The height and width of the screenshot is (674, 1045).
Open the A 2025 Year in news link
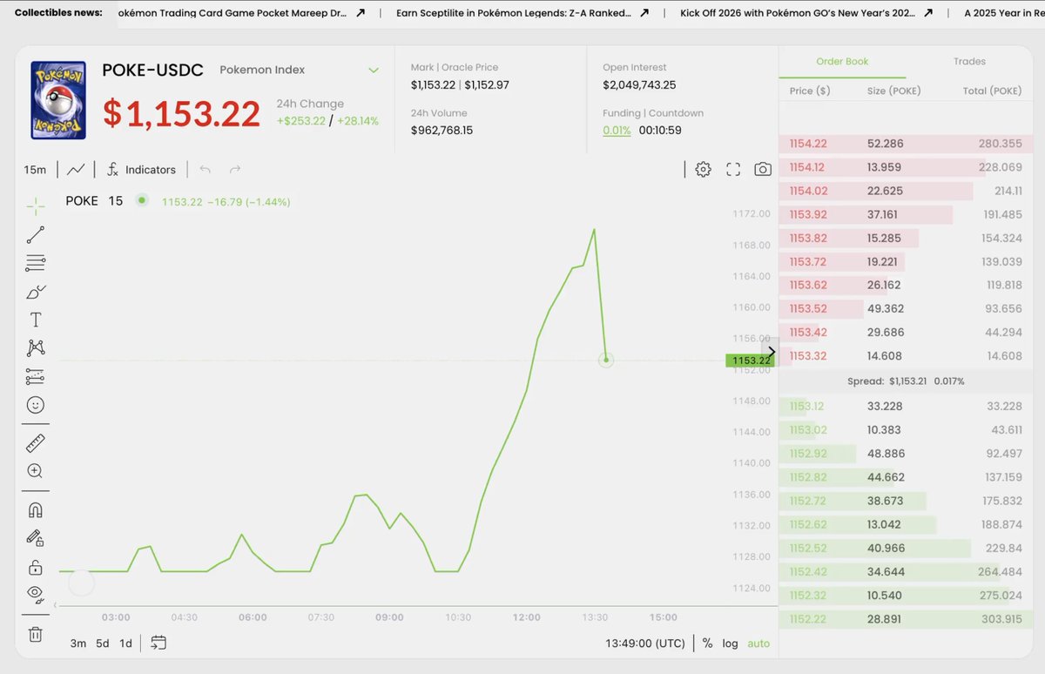click(1003, 13)
